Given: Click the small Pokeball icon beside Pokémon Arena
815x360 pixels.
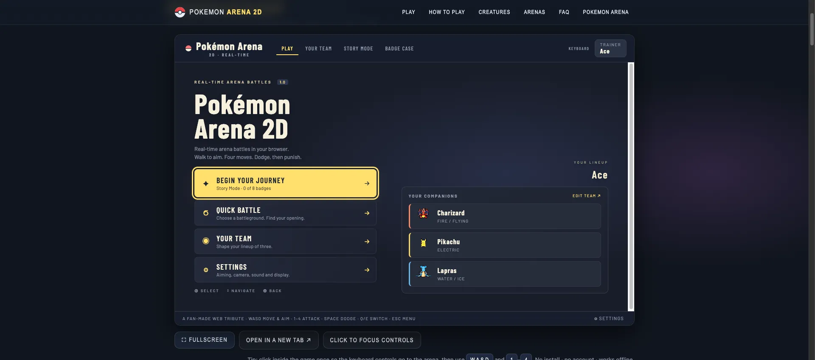Looking at the screenshot, I should (x=188, y=48).
